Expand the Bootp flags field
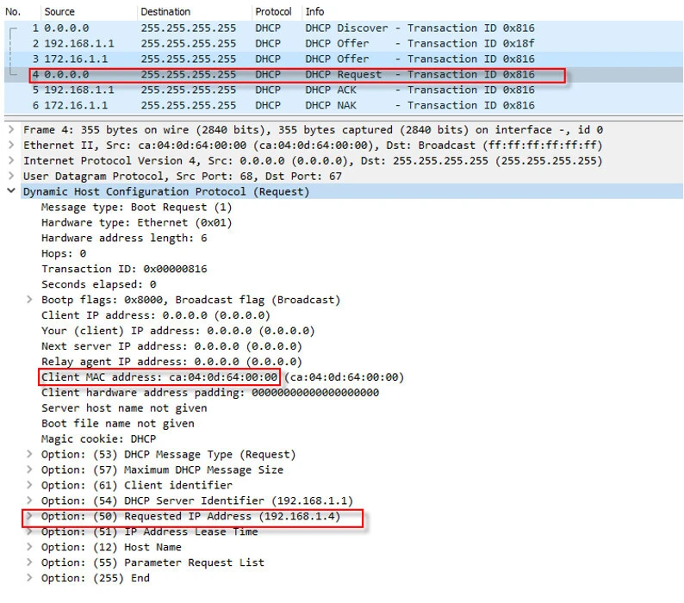684x603 pixels. click(30, 301)
